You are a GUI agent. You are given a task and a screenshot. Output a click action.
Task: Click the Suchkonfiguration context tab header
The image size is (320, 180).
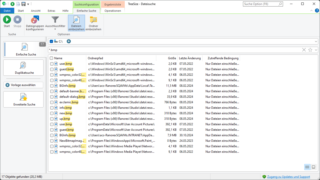(x=86, y=4)
